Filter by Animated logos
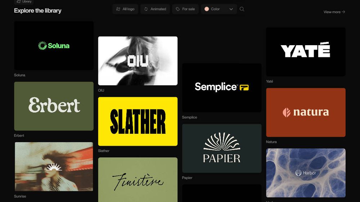360x202 pixels. tap(155, 9)
